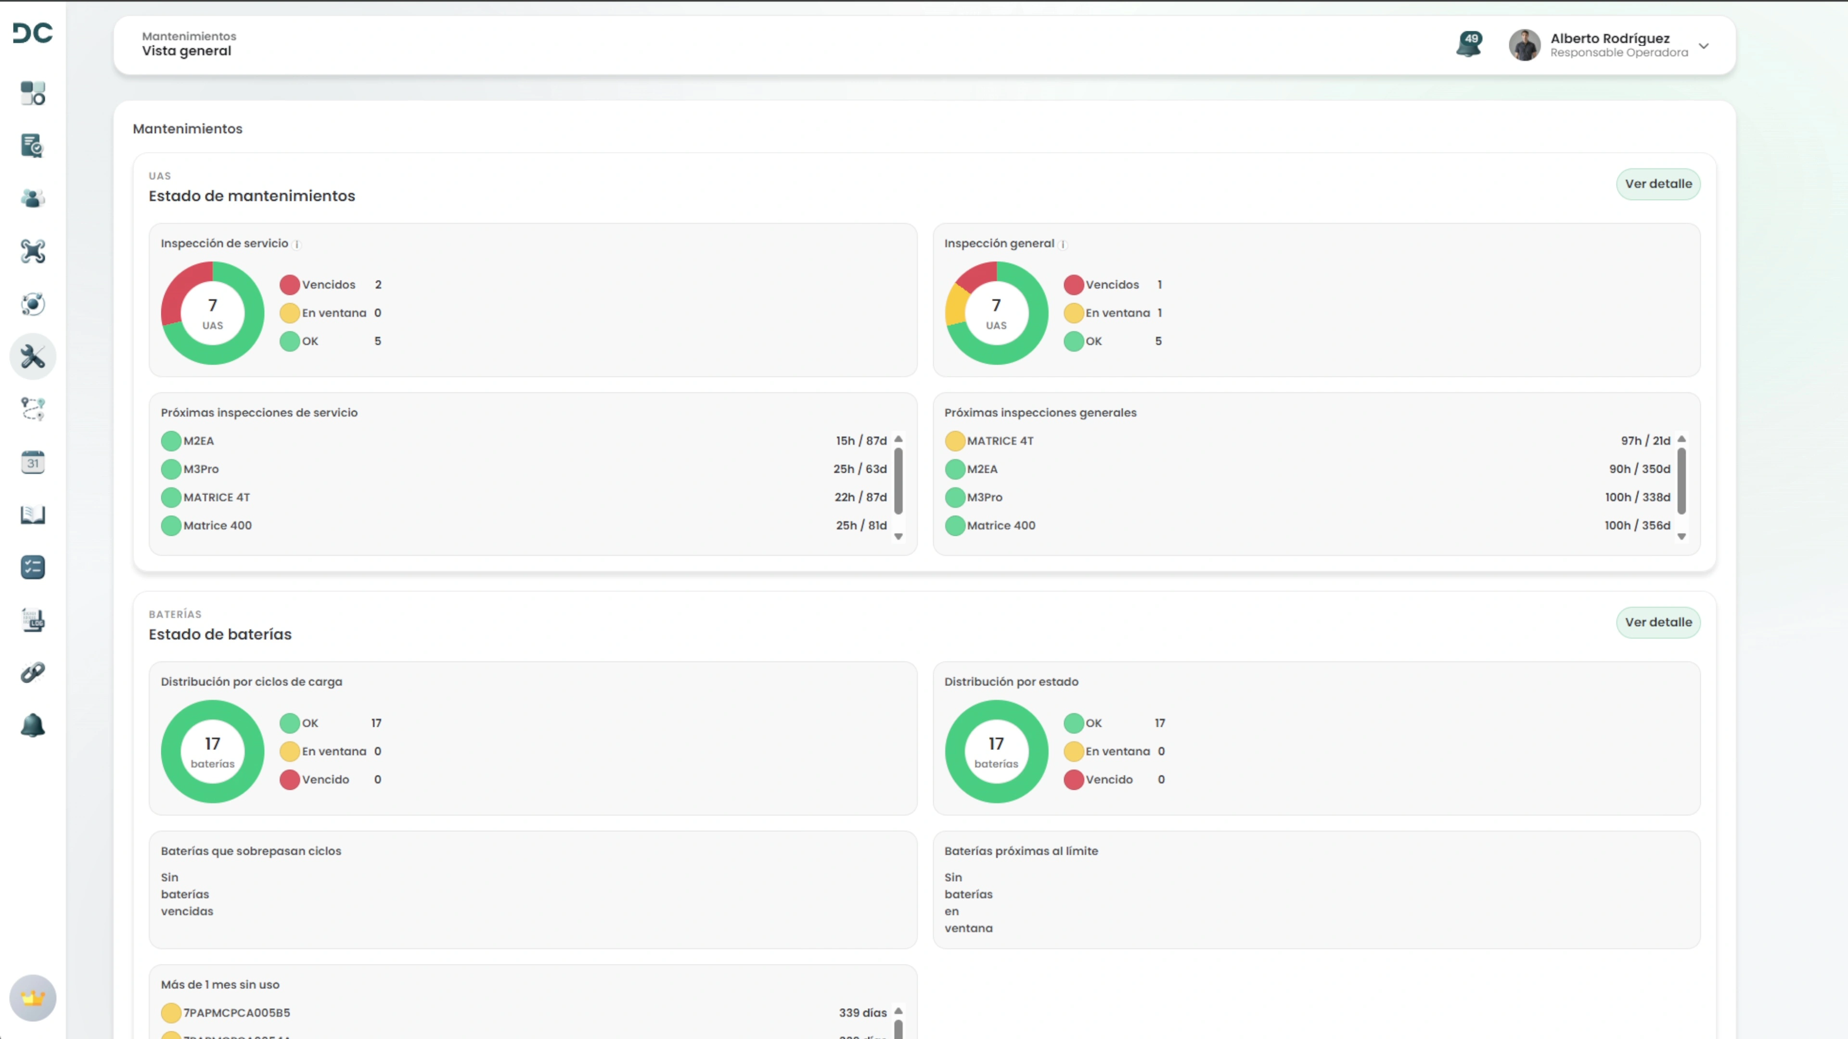Click scroll-up arrow in Próximas inspecciones generales
1848x1039 pixels.
[1681, 439]
